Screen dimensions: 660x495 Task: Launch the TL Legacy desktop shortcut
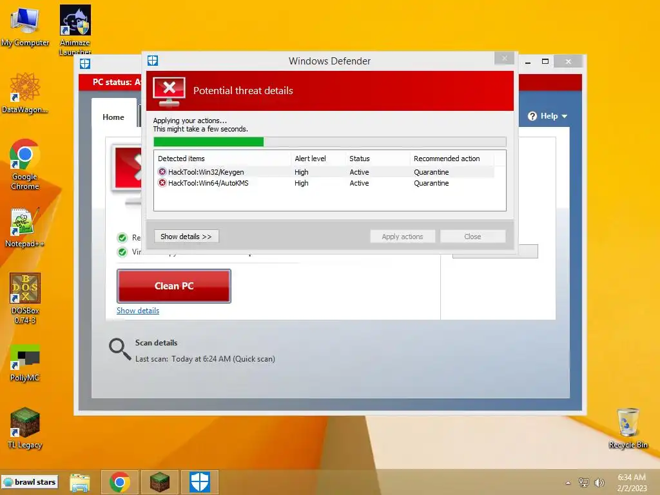25,428
